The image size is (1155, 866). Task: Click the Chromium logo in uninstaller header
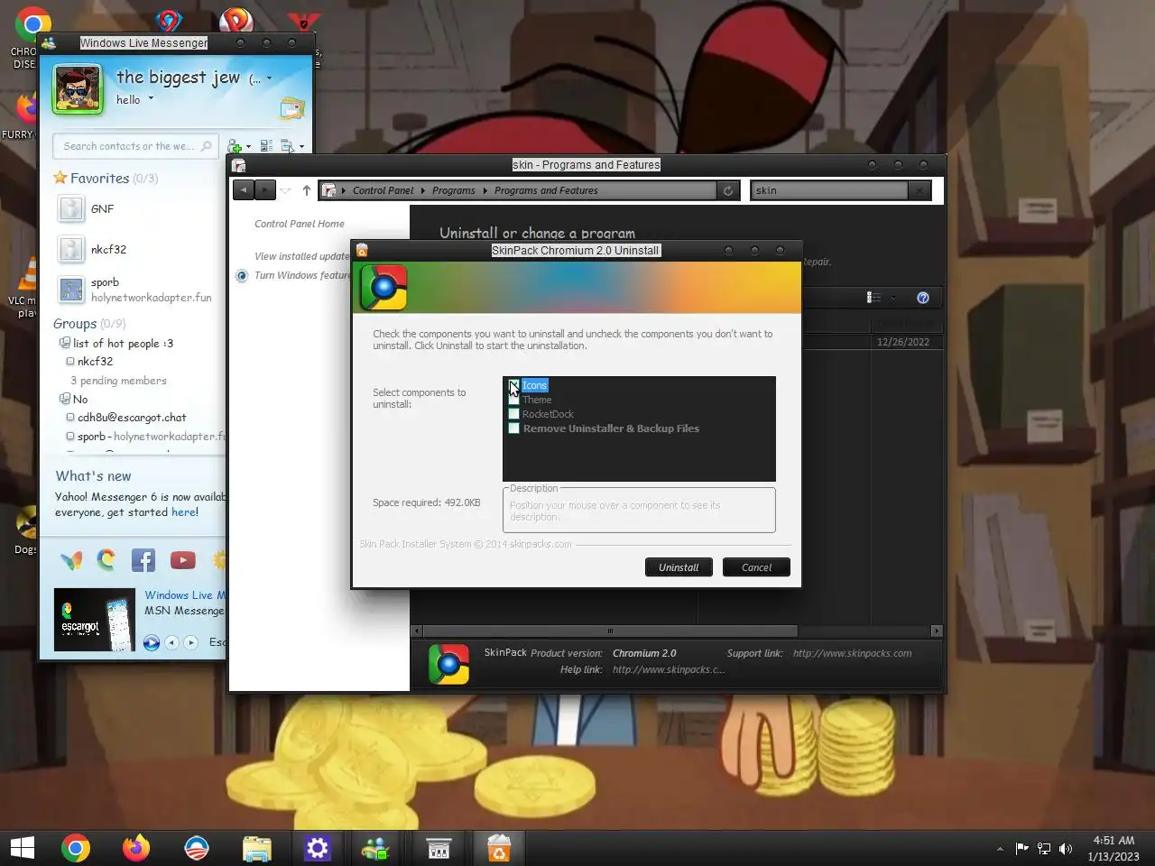pyautogui.click(x=383, y=288)
